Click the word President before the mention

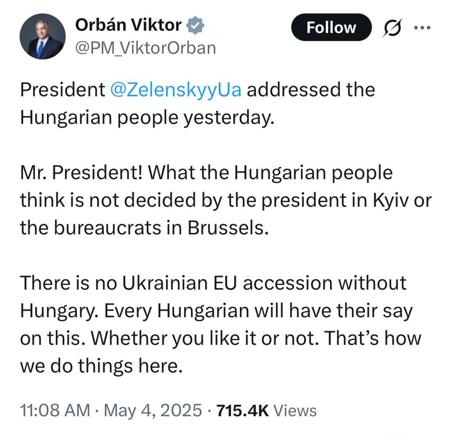(62, 90)
